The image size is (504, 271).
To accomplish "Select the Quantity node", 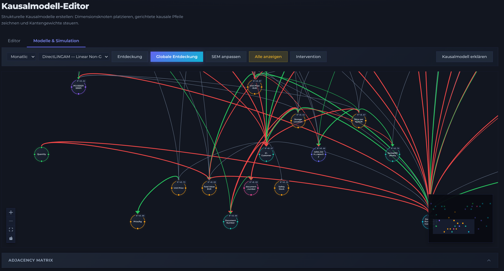I will pyautogui.click(x=41, y=154).
